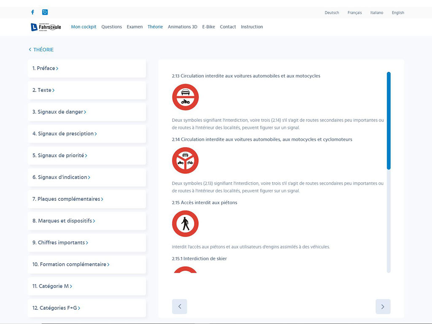Click the blue vertical scrollbar thumb
Image resolution: width=432 pixels, height=324 pixels.
click(389, 121)
